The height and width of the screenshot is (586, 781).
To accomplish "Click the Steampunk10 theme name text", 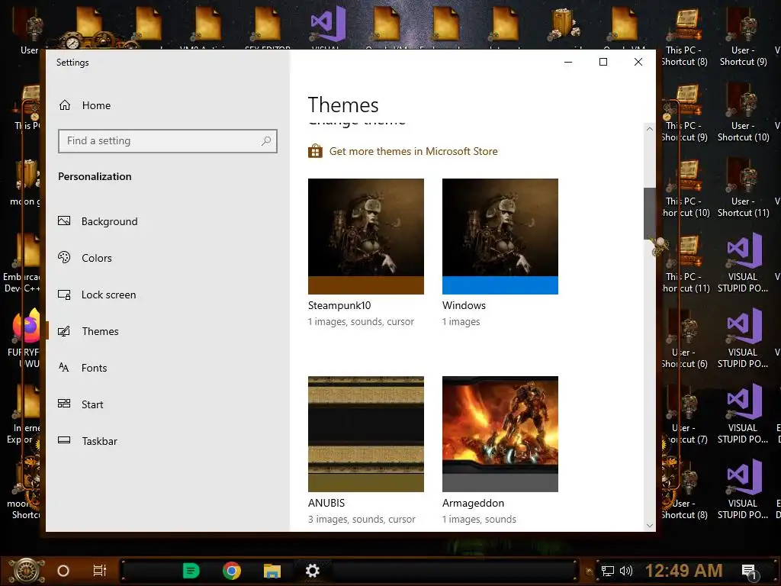I will [339, 305].
